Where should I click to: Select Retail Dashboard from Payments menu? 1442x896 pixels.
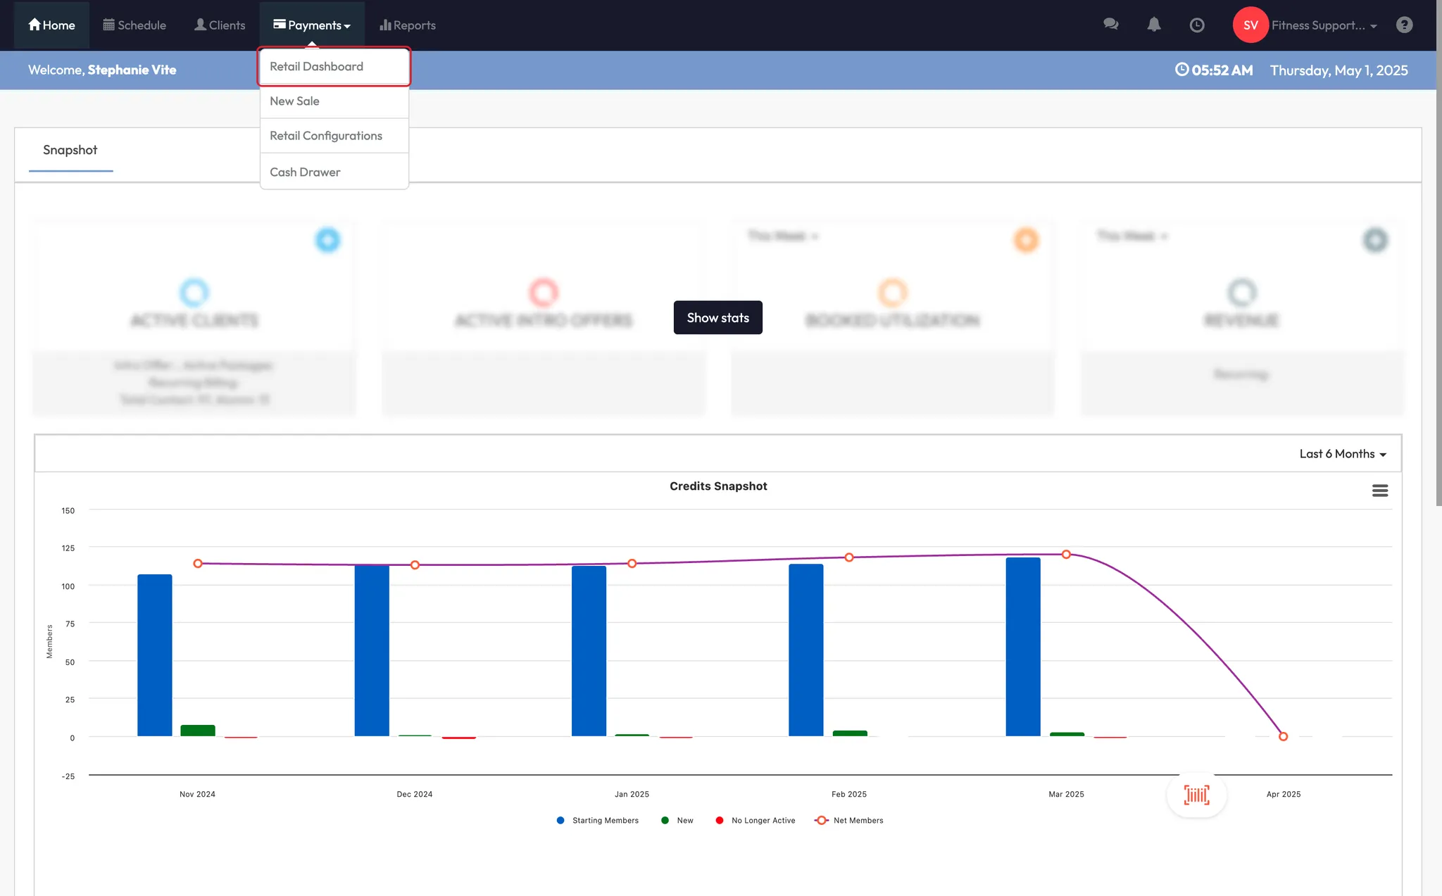coord(316,66)
